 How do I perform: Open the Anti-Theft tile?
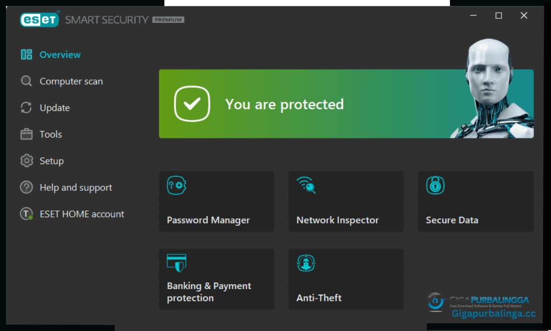tap(346, 279)
